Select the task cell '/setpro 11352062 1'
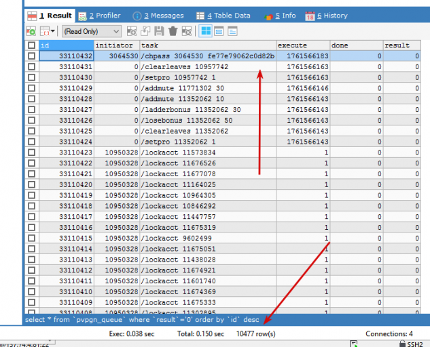430x347 pixels. [208, 142]
